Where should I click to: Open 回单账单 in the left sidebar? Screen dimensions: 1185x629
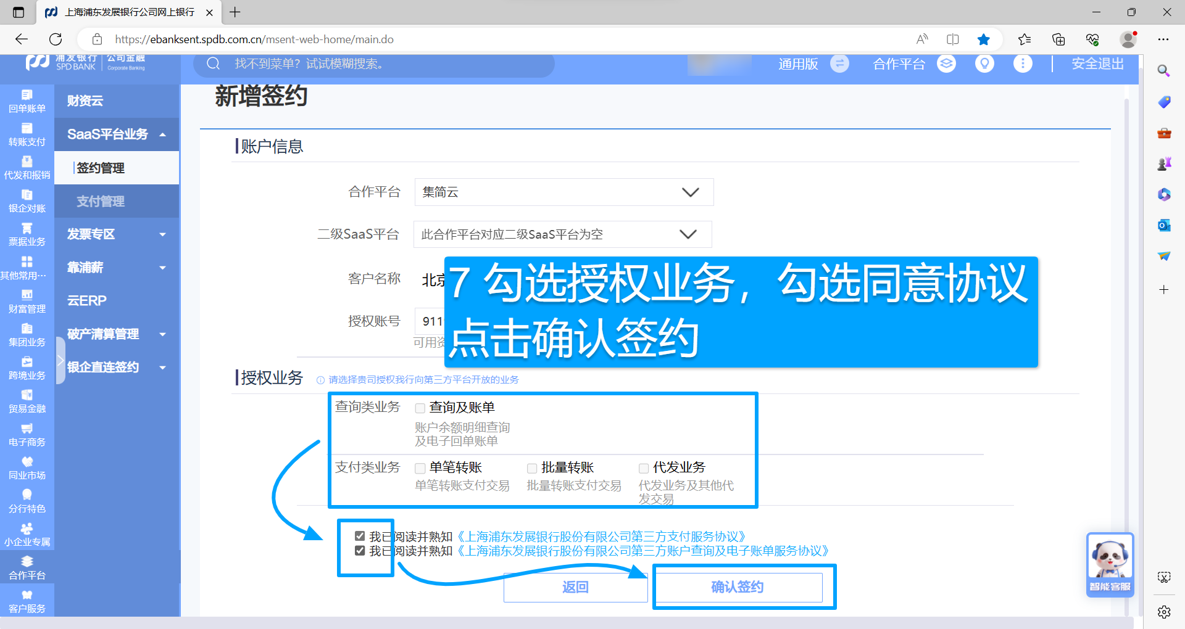(27, 101)
